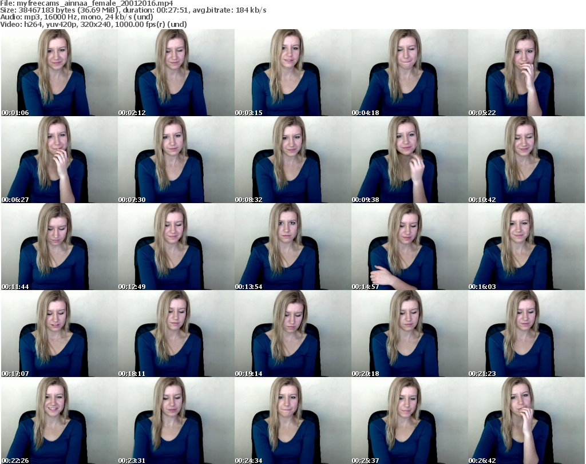Select the thumbnail timestamped 00:12:49
Image resolution: width=586 pixels, height=464 pixels.
click(x=176, y=247)
